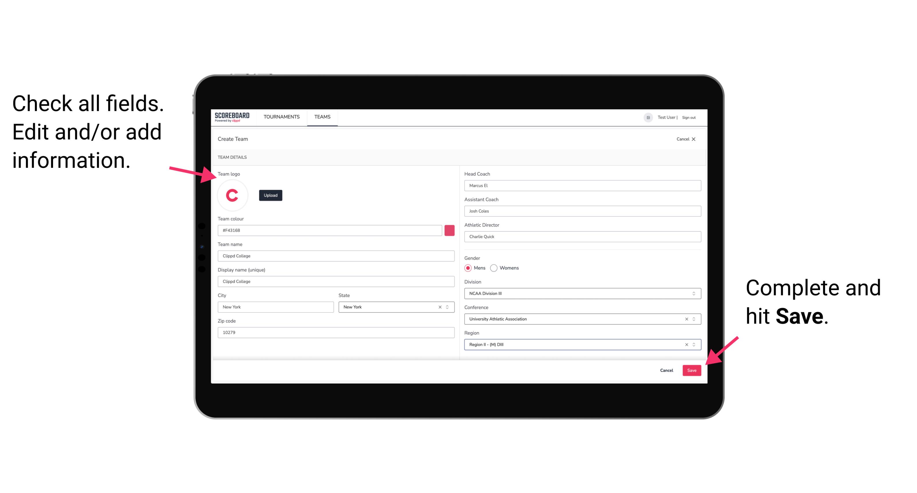Click the Save button to submit team
Screen dimensions: 917x493
coord(691,369)
